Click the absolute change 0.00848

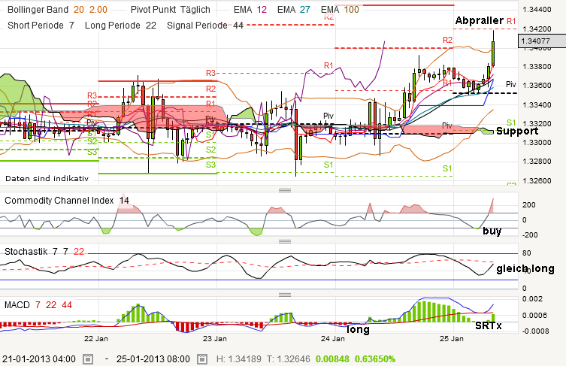[x=332, y=359]
